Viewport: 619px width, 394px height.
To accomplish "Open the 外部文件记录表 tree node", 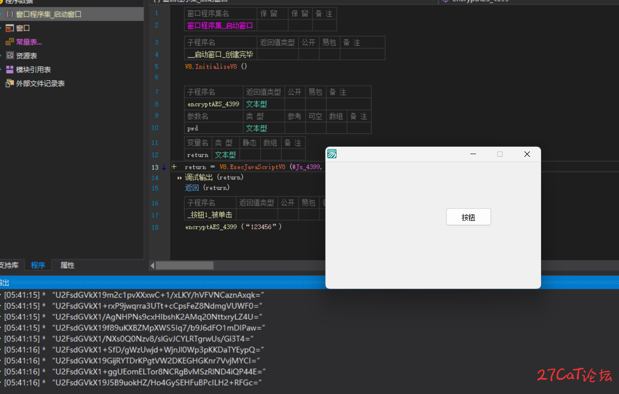I will tap(40, 84).
